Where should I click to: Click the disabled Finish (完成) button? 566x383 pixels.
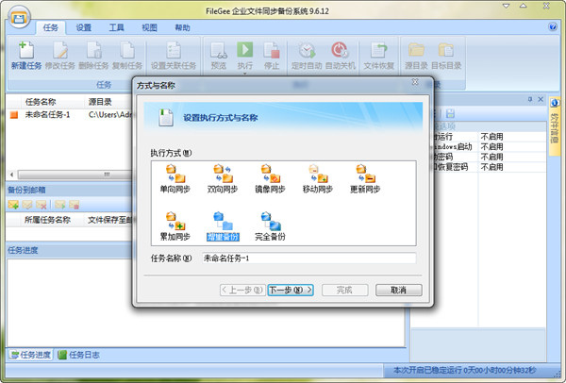(344, 290)
